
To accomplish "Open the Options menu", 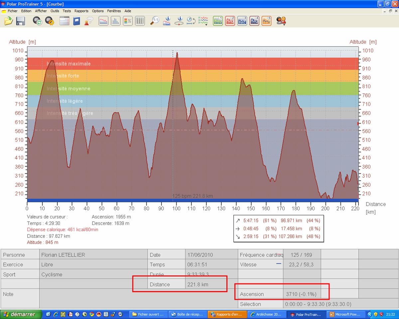I will [98, 11].
